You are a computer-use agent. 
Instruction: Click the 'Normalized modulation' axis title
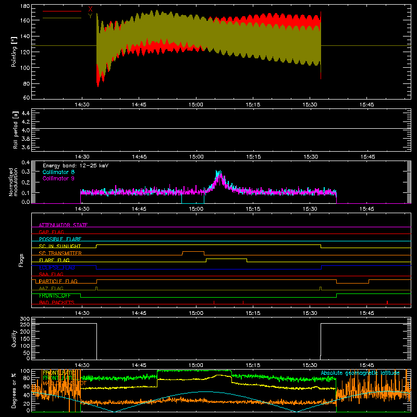(x=14, y=182)
